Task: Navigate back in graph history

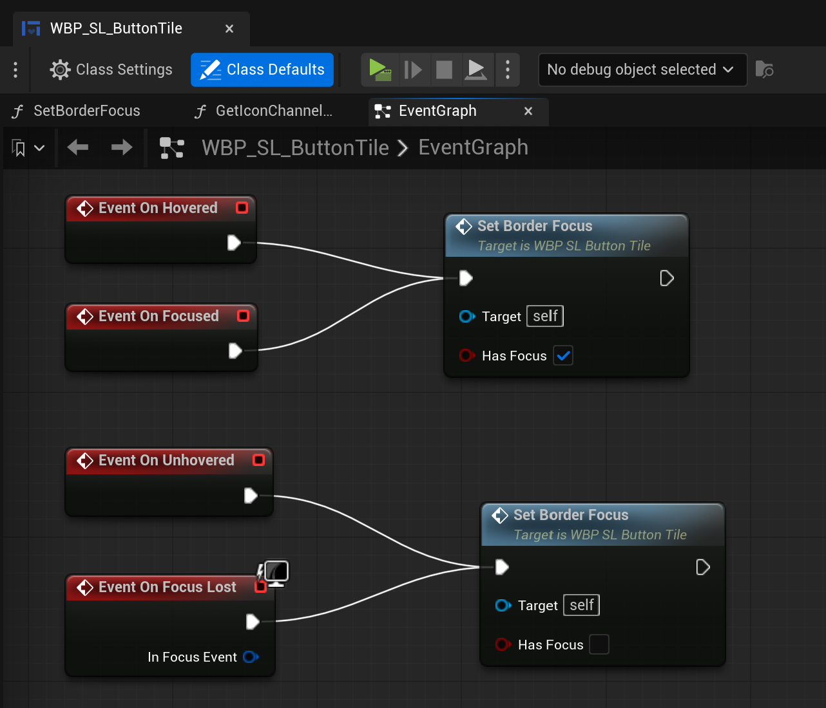Action: [78, 147]
